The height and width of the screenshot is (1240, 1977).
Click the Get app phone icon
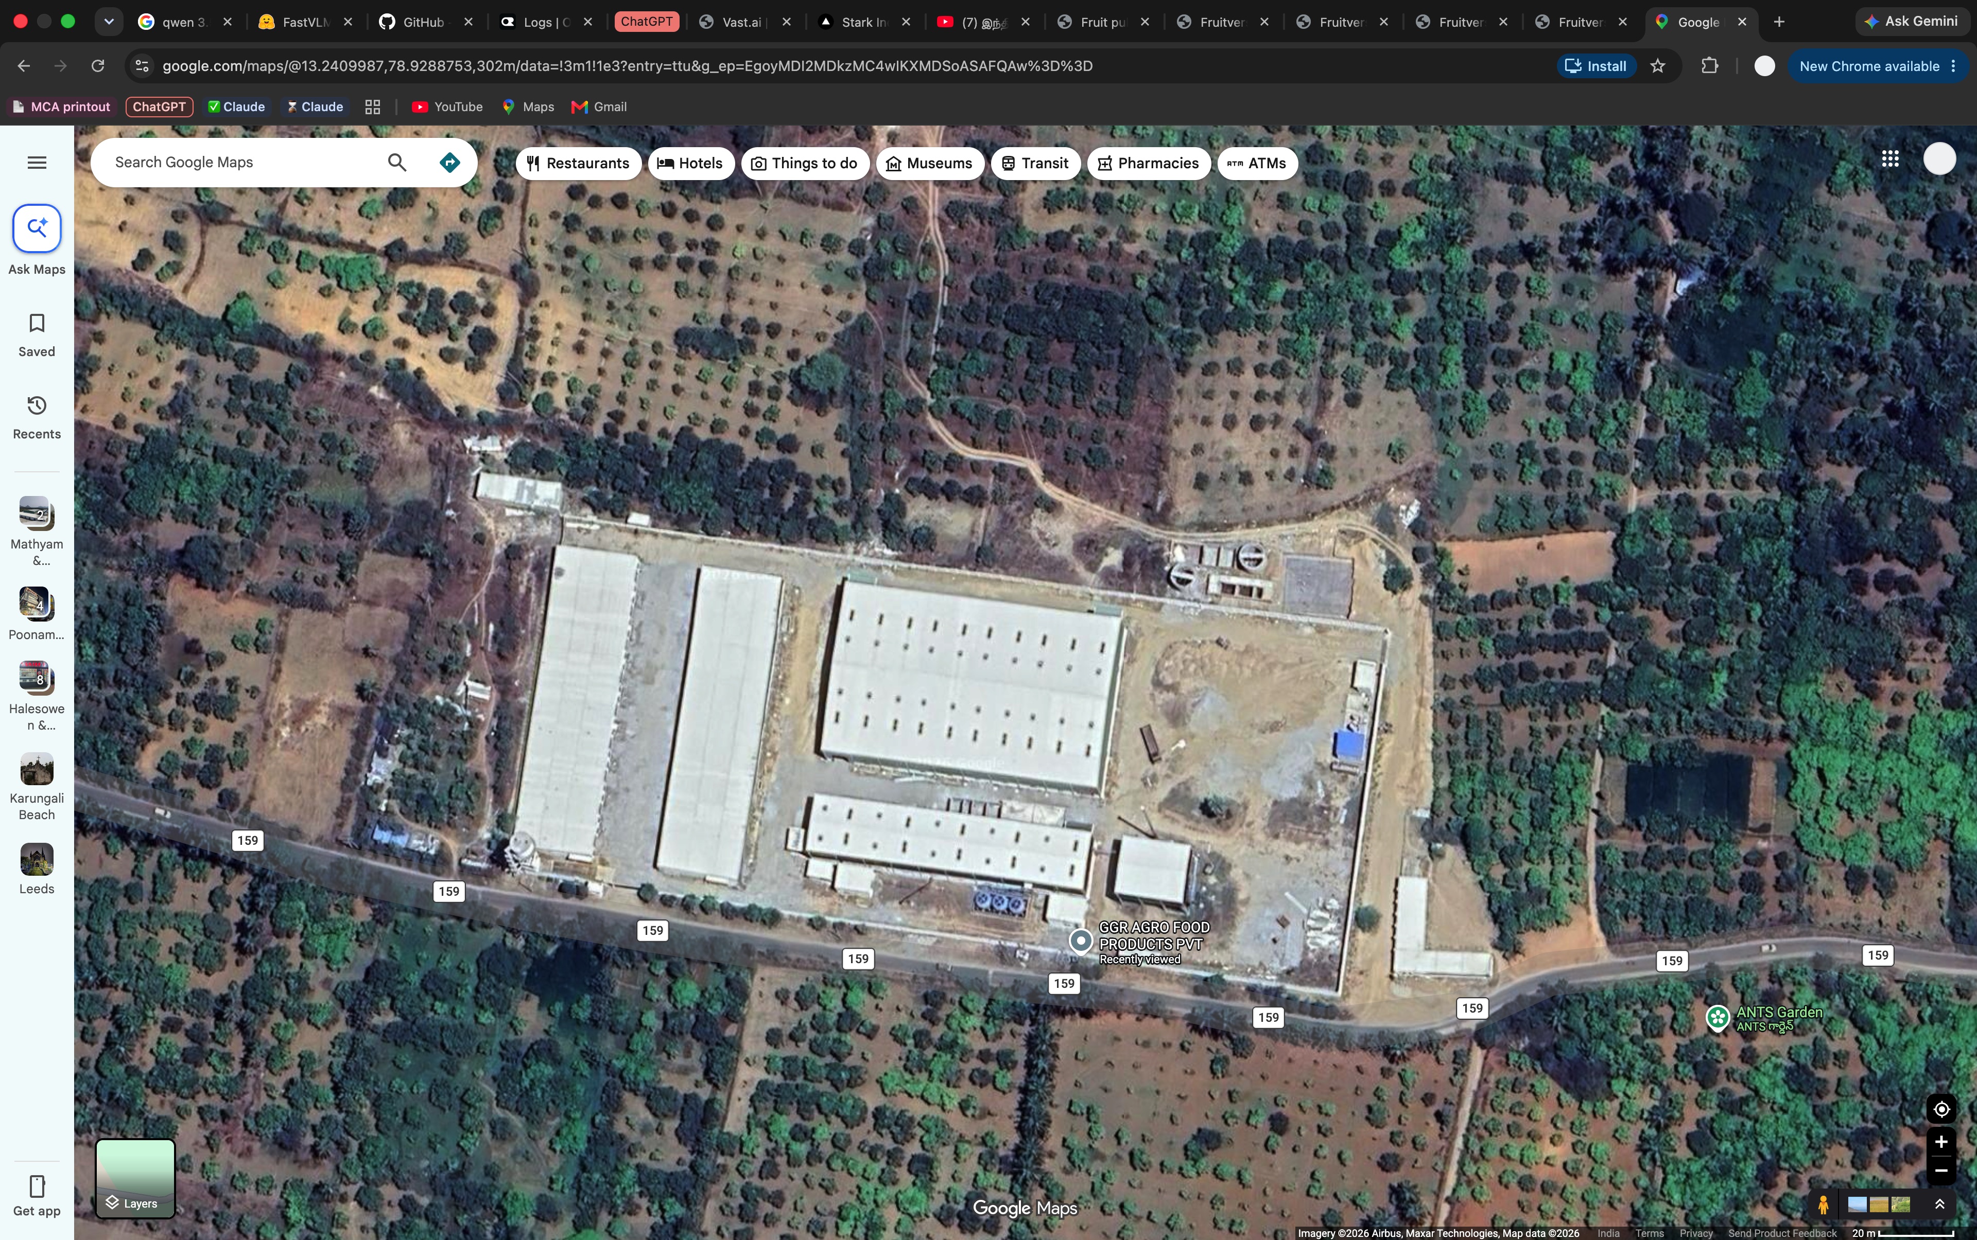37,1186
